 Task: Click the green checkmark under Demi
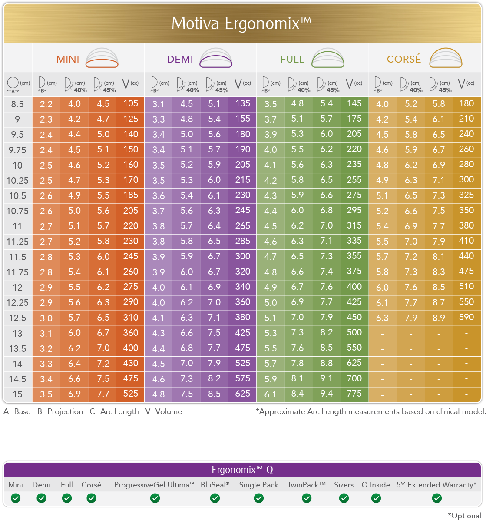pyautogui.click(x=41, y=498)
